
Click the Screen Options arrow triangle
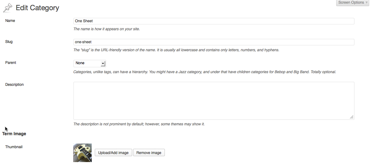pos(366,3)
